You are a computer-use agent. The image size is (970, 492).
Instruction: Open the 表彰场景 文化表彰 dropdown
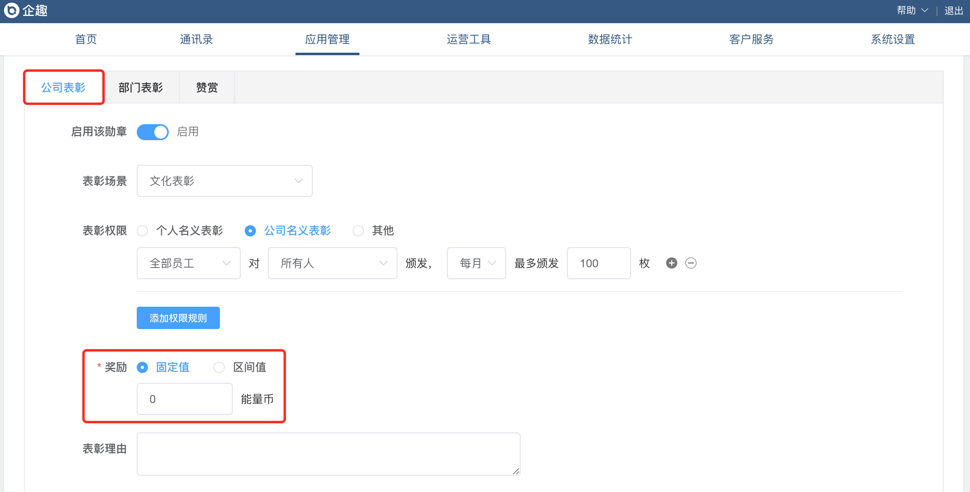point(224,181)
